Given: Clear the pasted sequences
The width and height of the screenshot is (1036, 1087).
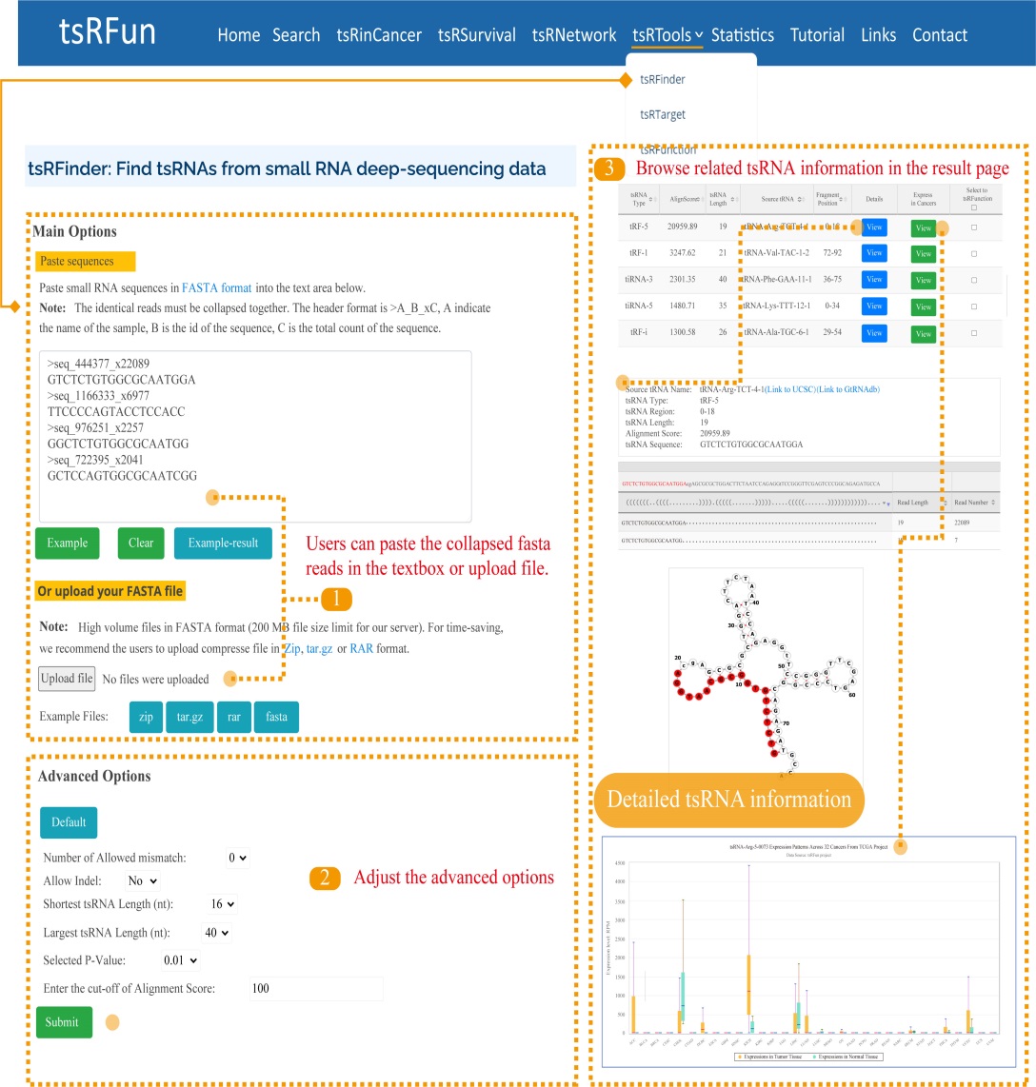Looking at the screenshot, I should point(141,543).
